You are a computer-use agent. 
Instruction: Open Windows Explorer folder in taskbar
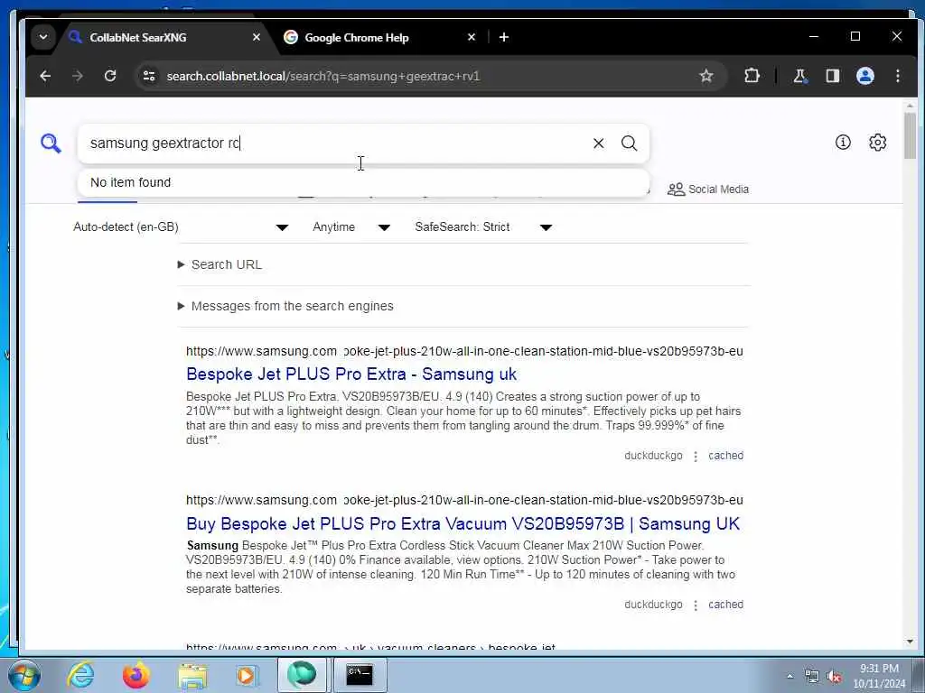pos(192,676)
